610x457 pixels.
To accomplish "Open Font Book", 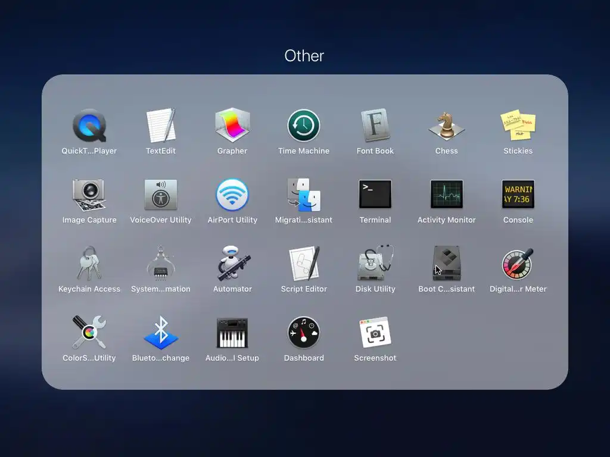I will pyautogui.click(x=375, y=125).
